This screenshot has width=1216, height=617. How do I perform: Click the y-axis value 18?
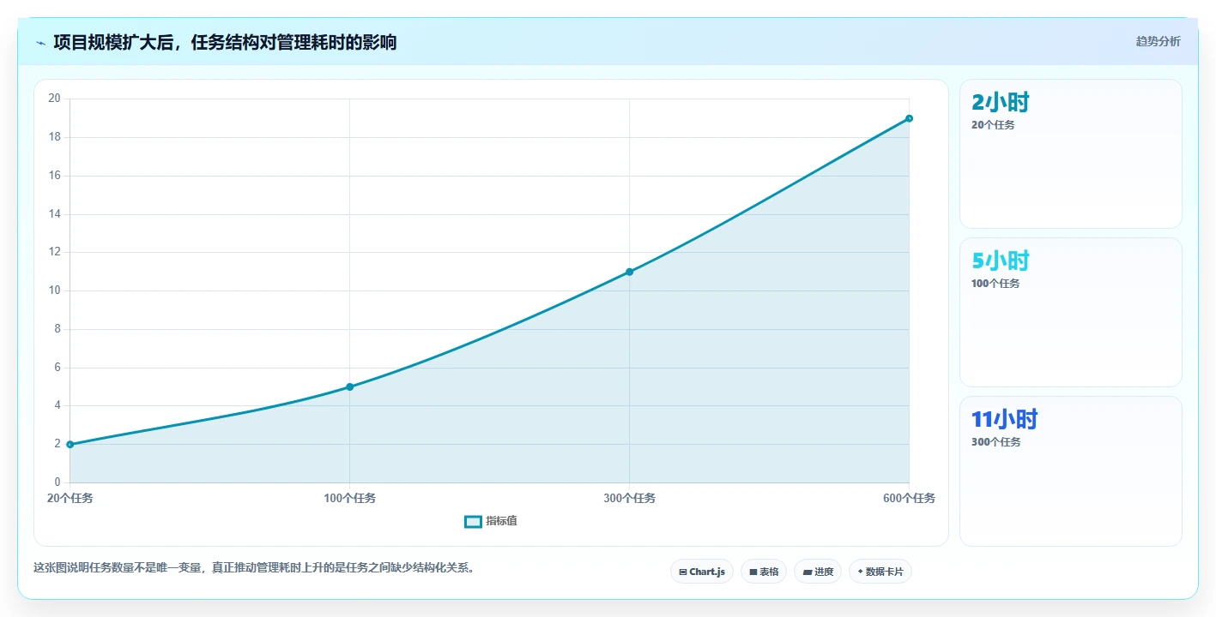54,137
